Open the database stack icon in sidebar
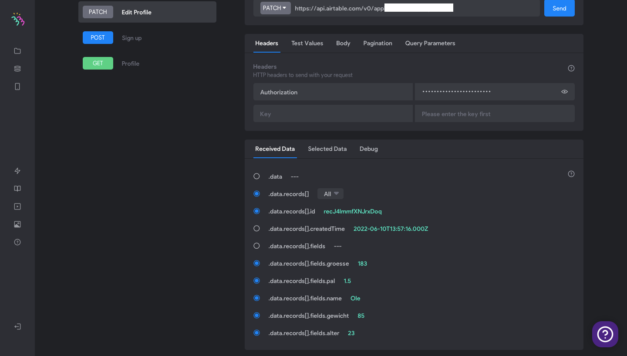Image resolution: width=627 pixels, height=356 pixels. click(17, 69)
